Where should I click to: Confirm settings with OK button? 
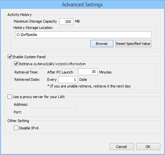[x=148, y=147]
